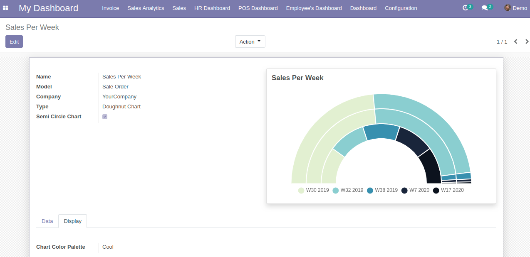Click the W32 2019 legend color swatch
This screenshot has height=257, width=530.
336,191
